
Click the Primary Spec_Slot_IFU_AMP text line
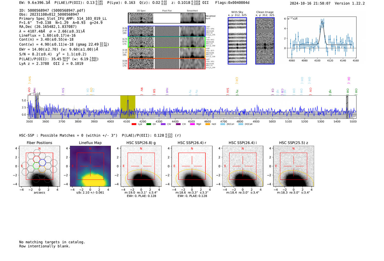[x=63, y=19]
